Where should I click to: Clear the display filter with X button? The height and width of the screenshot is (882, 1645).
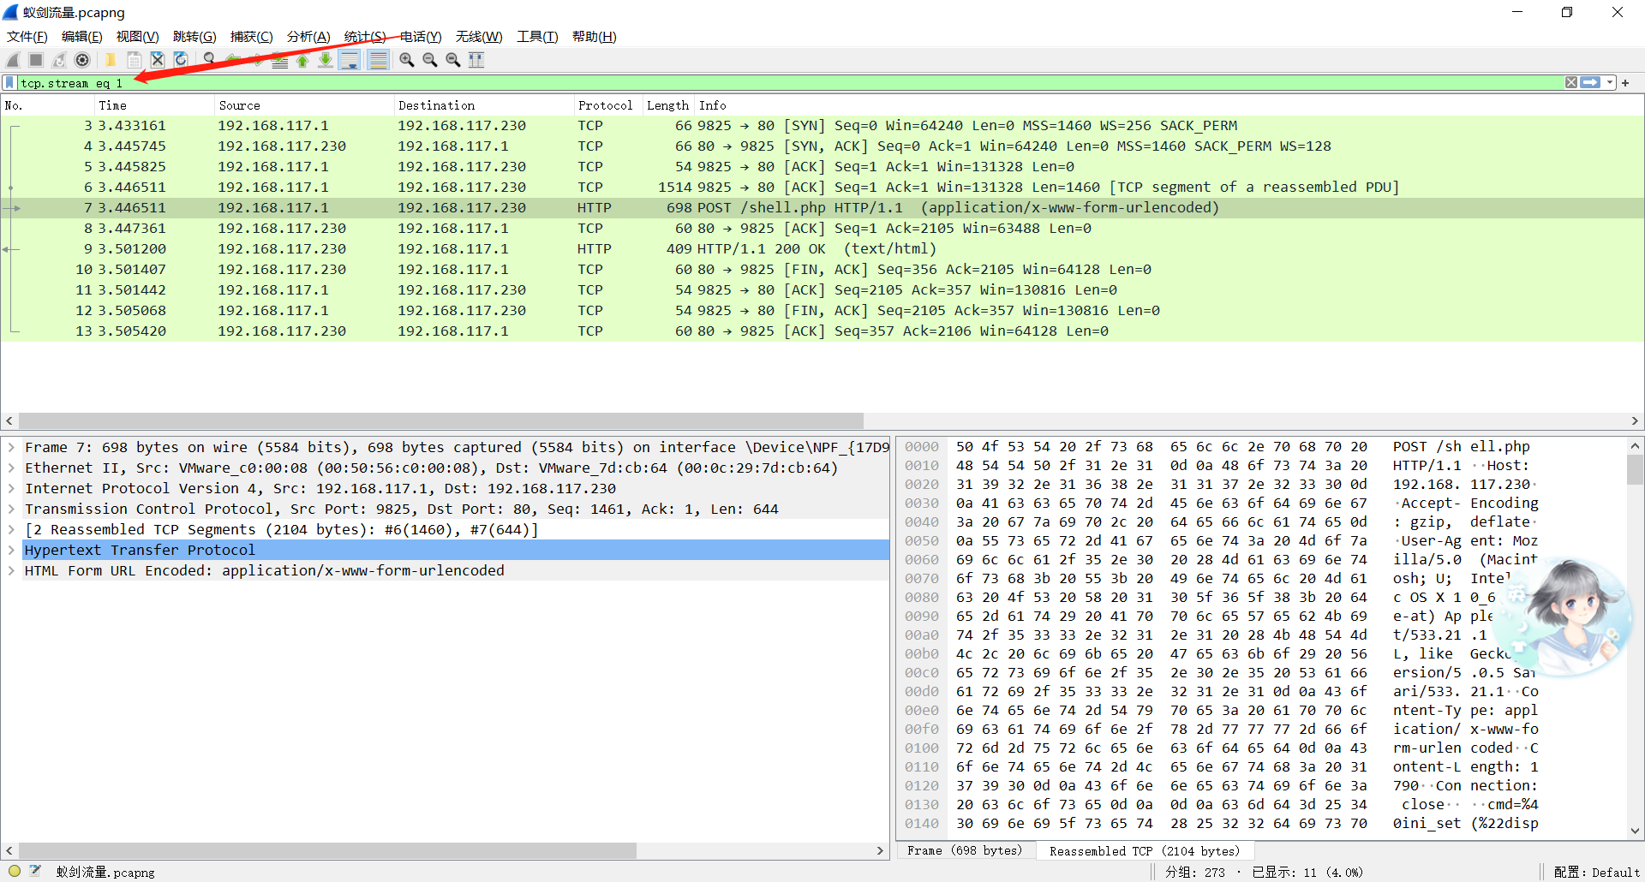1571,83
